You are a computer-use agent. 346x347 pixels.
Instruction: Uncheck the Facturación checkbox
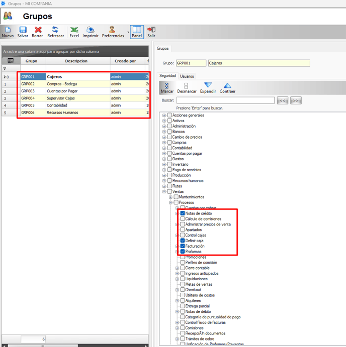(183, 246)
